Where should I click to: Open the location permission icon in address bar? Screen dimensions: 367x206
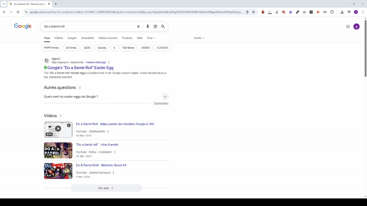point(247,12)
